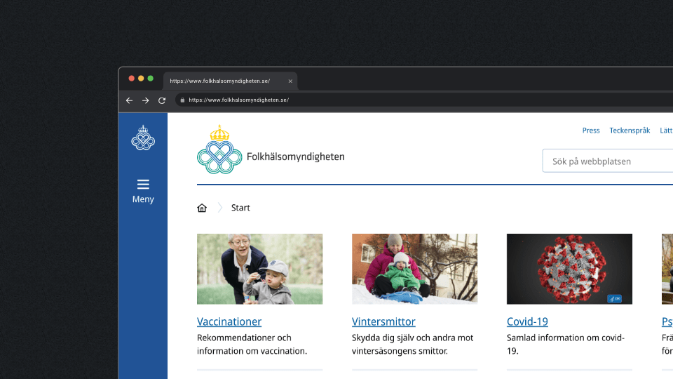Click the Vaccinationer photo thumbnail

(259, 269)
